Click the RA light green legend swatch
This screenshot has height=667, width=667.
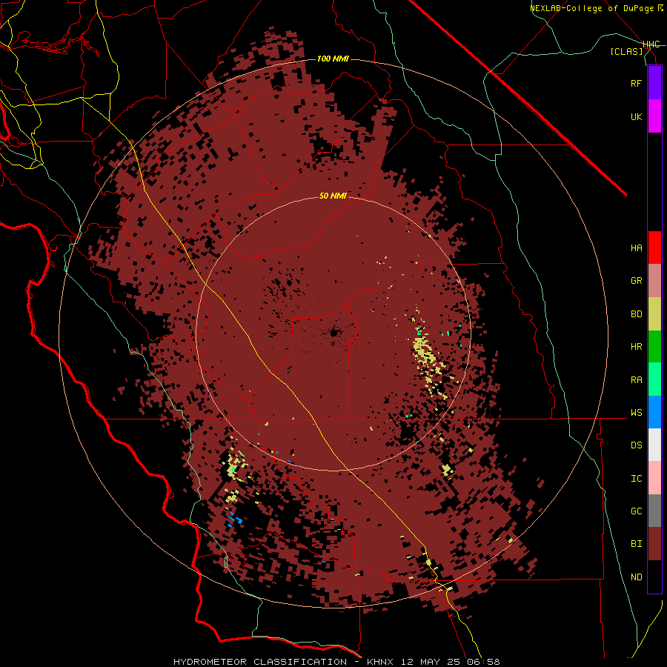654,379
